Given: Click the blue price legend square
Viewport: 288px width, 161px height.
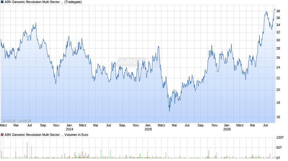Looking at the screenshot, I should 2,2.
